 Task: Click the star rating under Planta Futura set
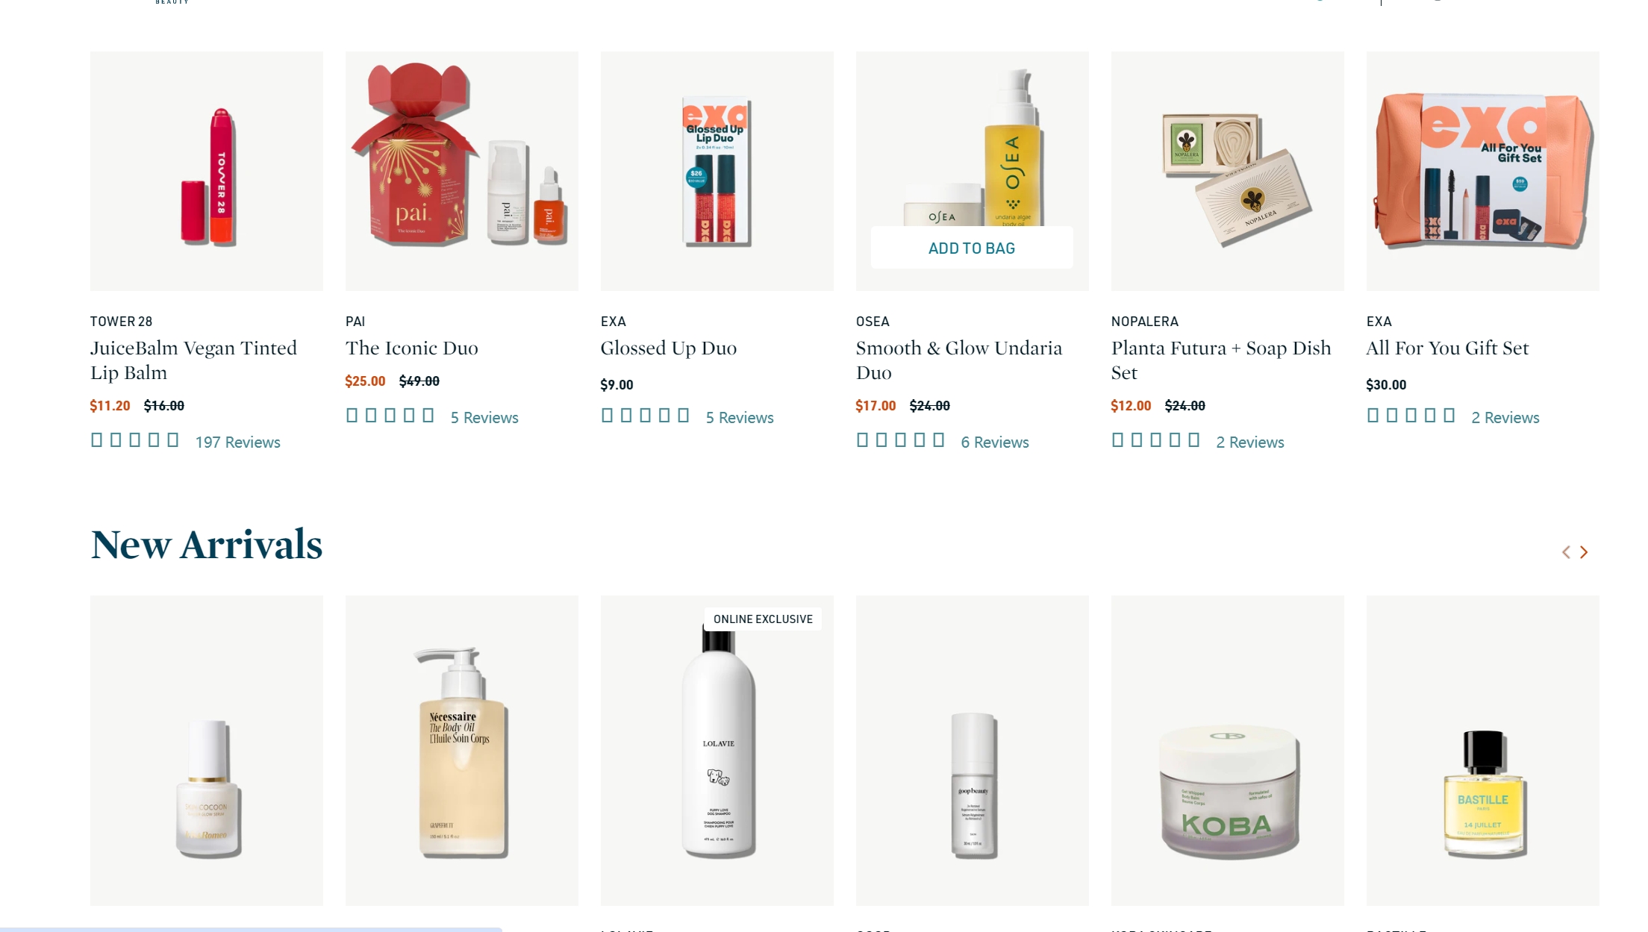[1155, 440]
